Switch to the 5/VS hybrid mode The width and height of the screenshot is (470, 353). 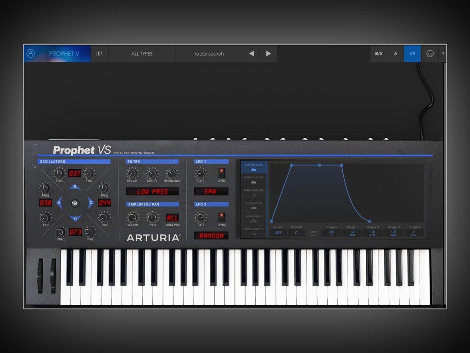point(378,54)
